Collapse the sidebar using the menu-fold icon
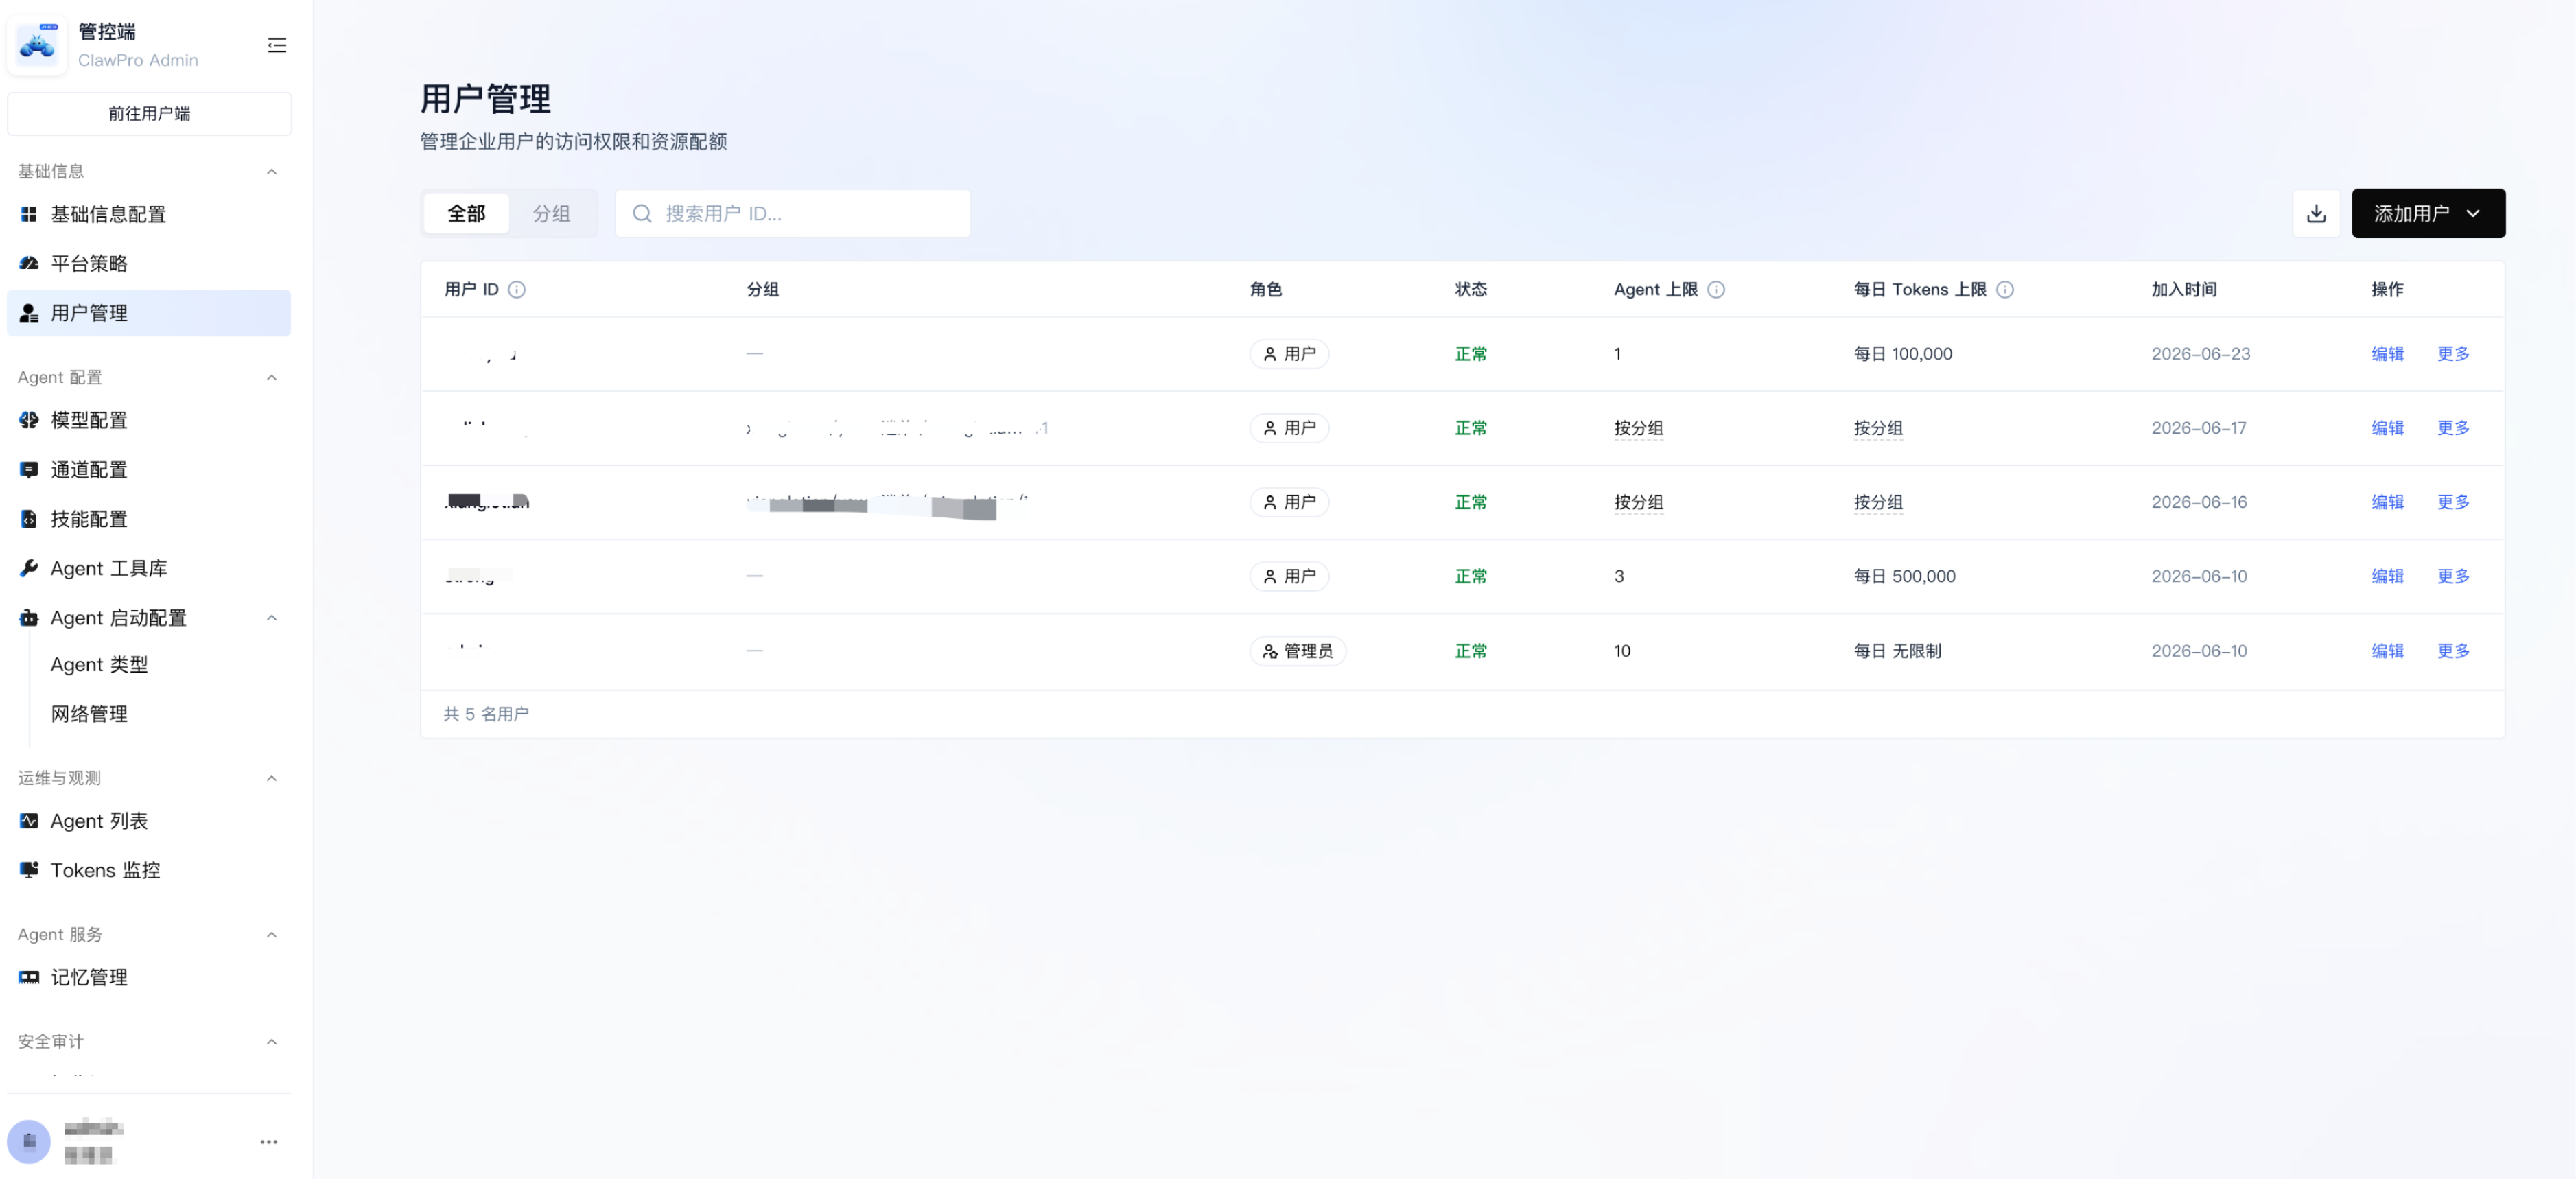Viewport: 2576px width, 1179px height. coord(277,45)
